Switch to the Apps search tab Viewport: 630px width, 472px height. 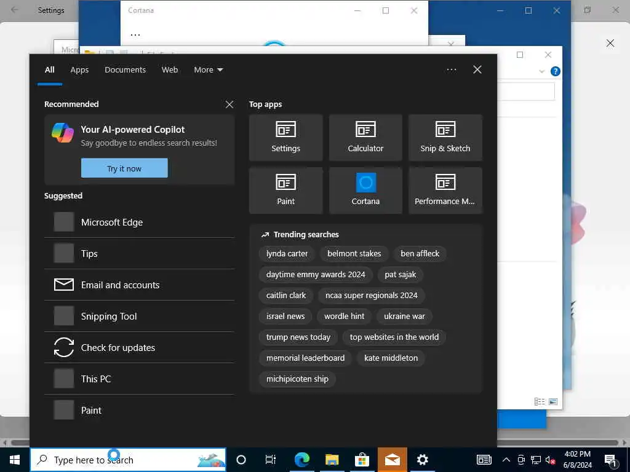pos(79,70)
